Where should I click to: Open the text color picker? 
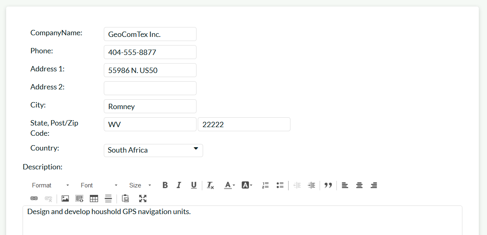pos(229,185)
